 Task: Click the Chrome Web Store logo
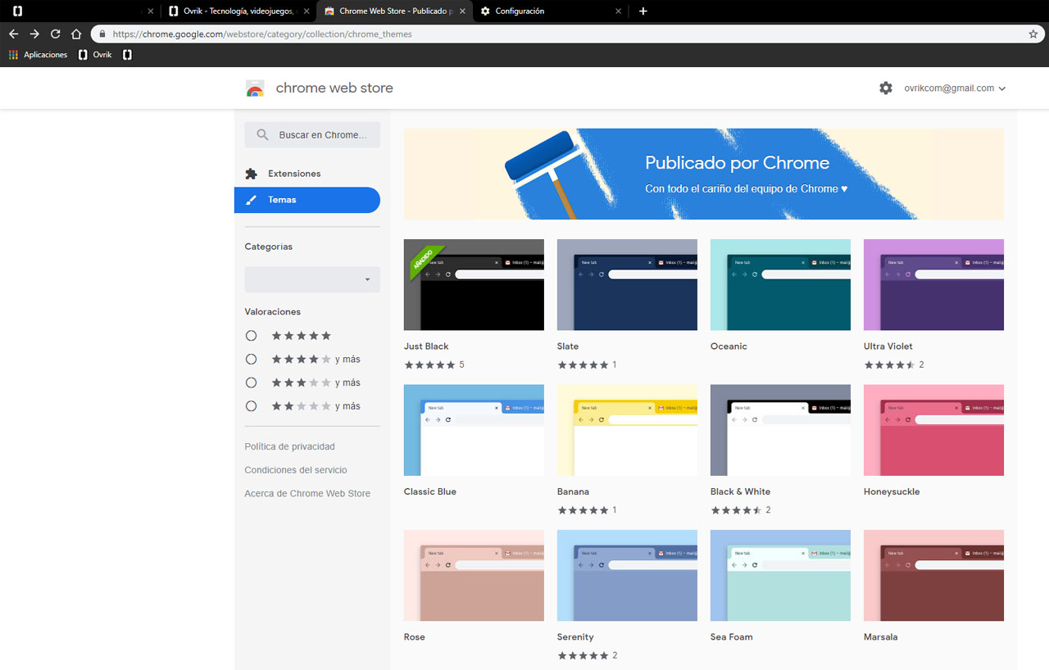click(x=255, y=88)
